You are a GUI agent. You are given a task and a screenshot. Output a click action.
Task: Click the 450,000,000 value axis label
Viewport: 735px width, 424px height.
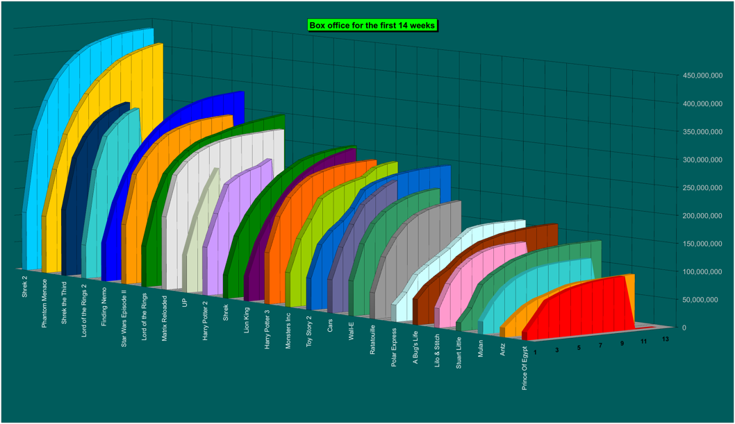click(x=702, y=76)
